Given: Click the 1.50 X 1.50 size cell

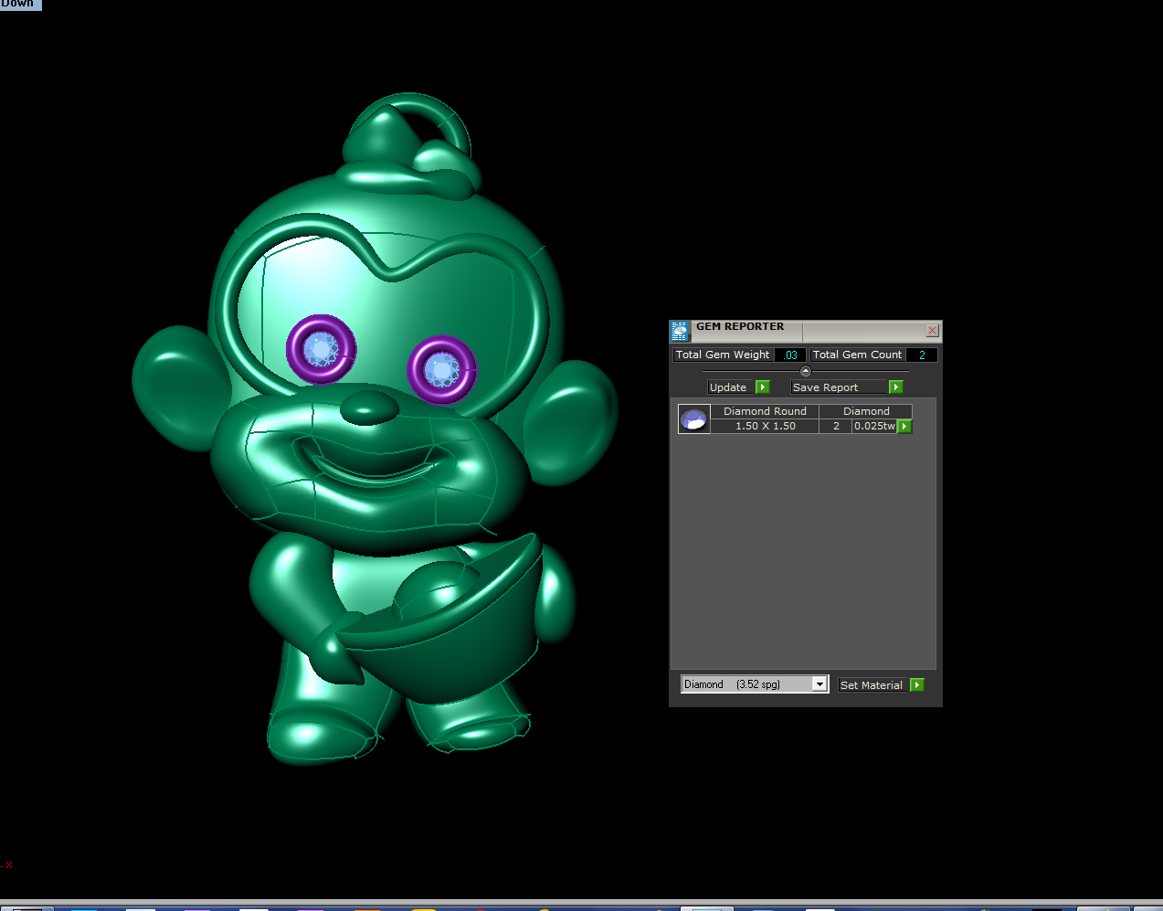Looking at the screenshot, I should point(765,427).
